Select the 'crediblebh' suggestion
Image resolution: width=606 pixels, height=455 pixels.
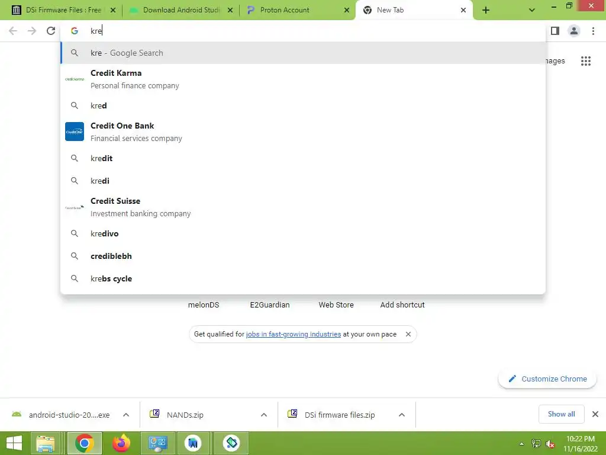point(303,256)
